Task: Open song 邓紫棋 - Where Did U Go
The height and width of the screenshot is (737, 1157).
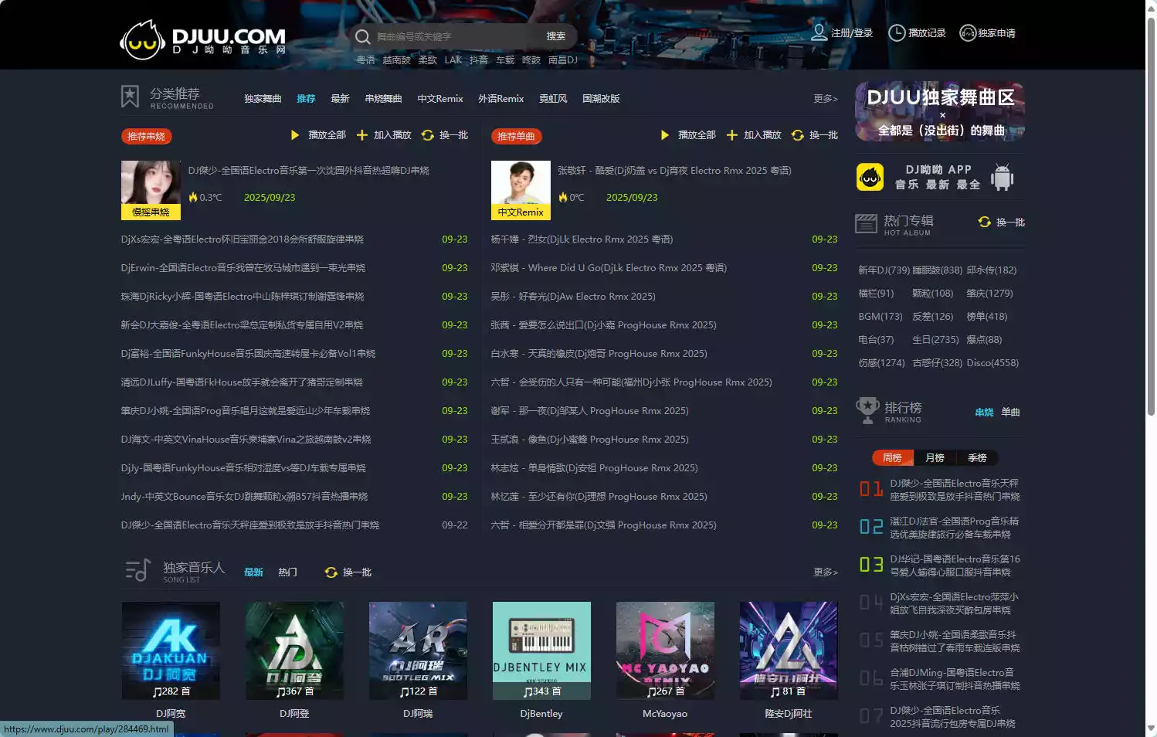Action: 609,268
